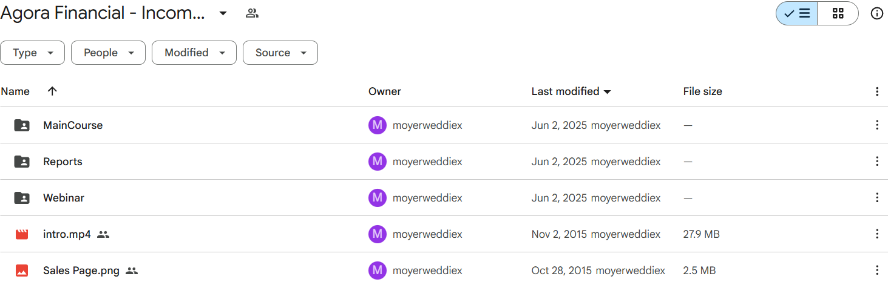Expand the folder title dropdown arrow
This screenshot has width=888, height=282.
point(223,13)
